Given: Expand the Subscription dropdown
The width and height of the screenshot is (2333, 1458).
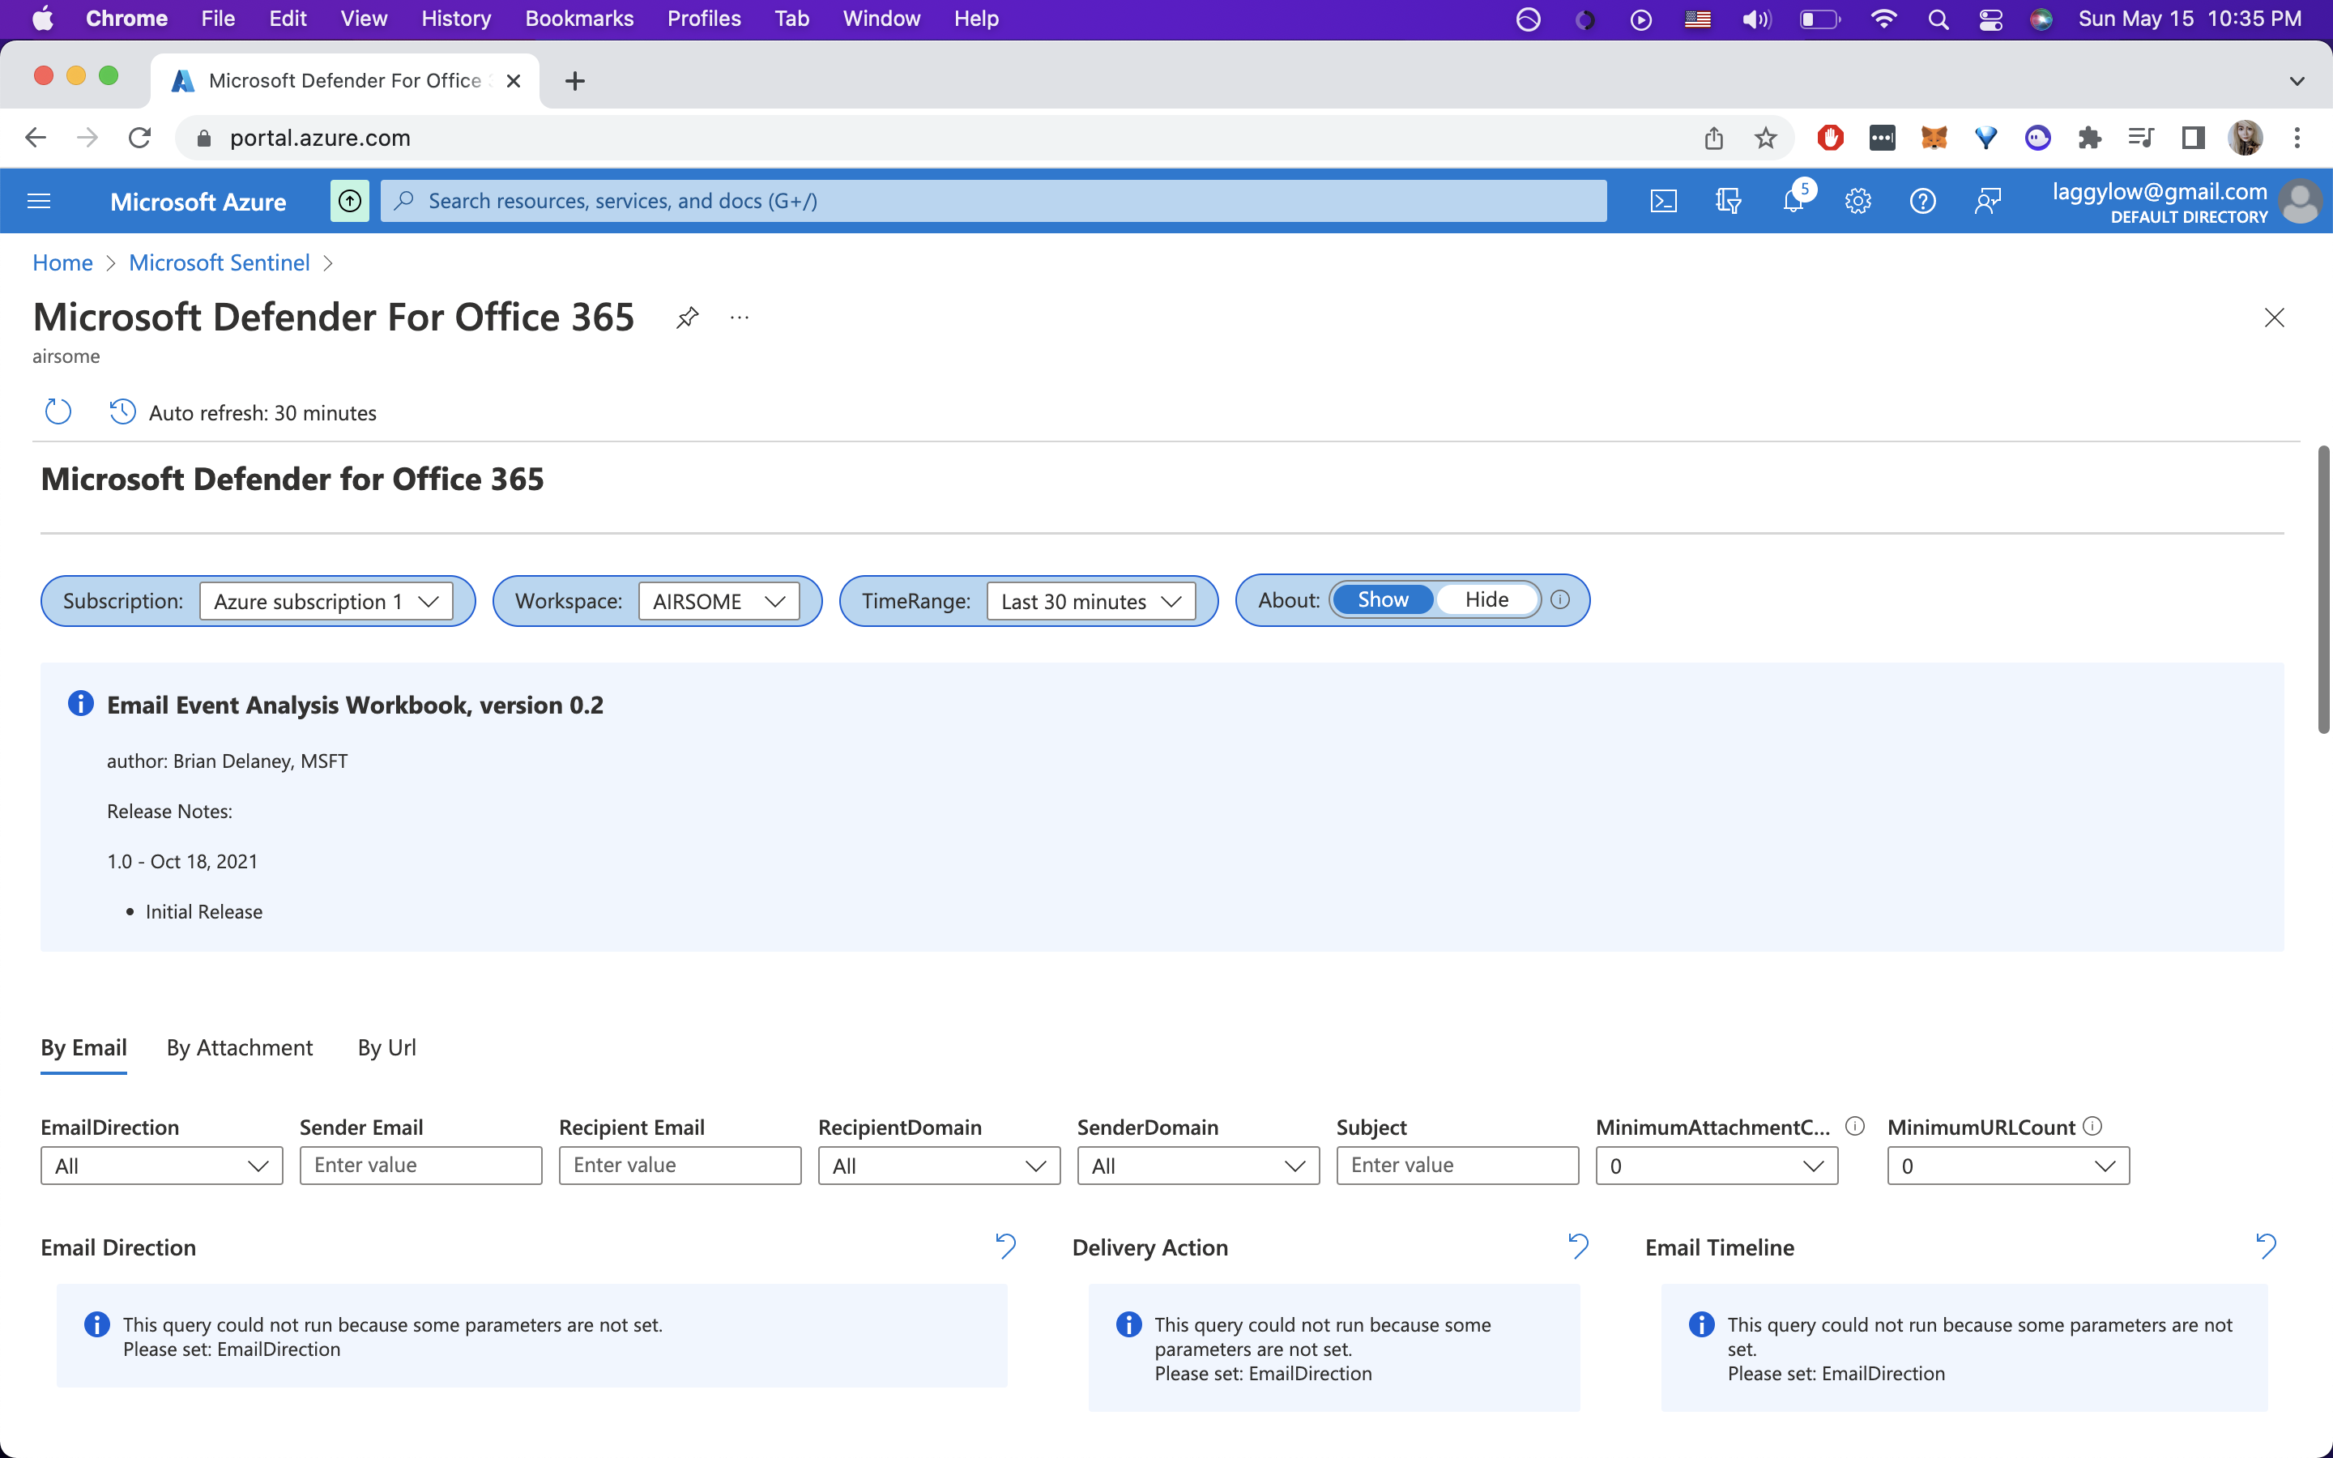Looking at the screenshot, I should [326, 601].
